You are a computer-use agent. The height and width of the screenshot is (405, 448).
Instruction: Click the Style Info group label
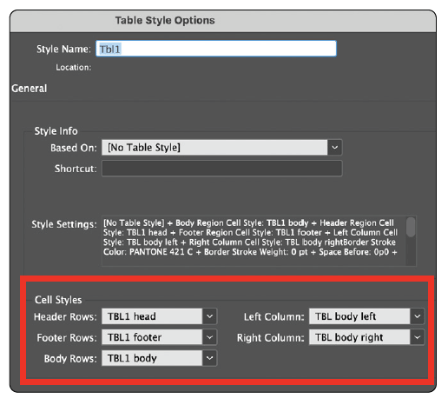56,131
